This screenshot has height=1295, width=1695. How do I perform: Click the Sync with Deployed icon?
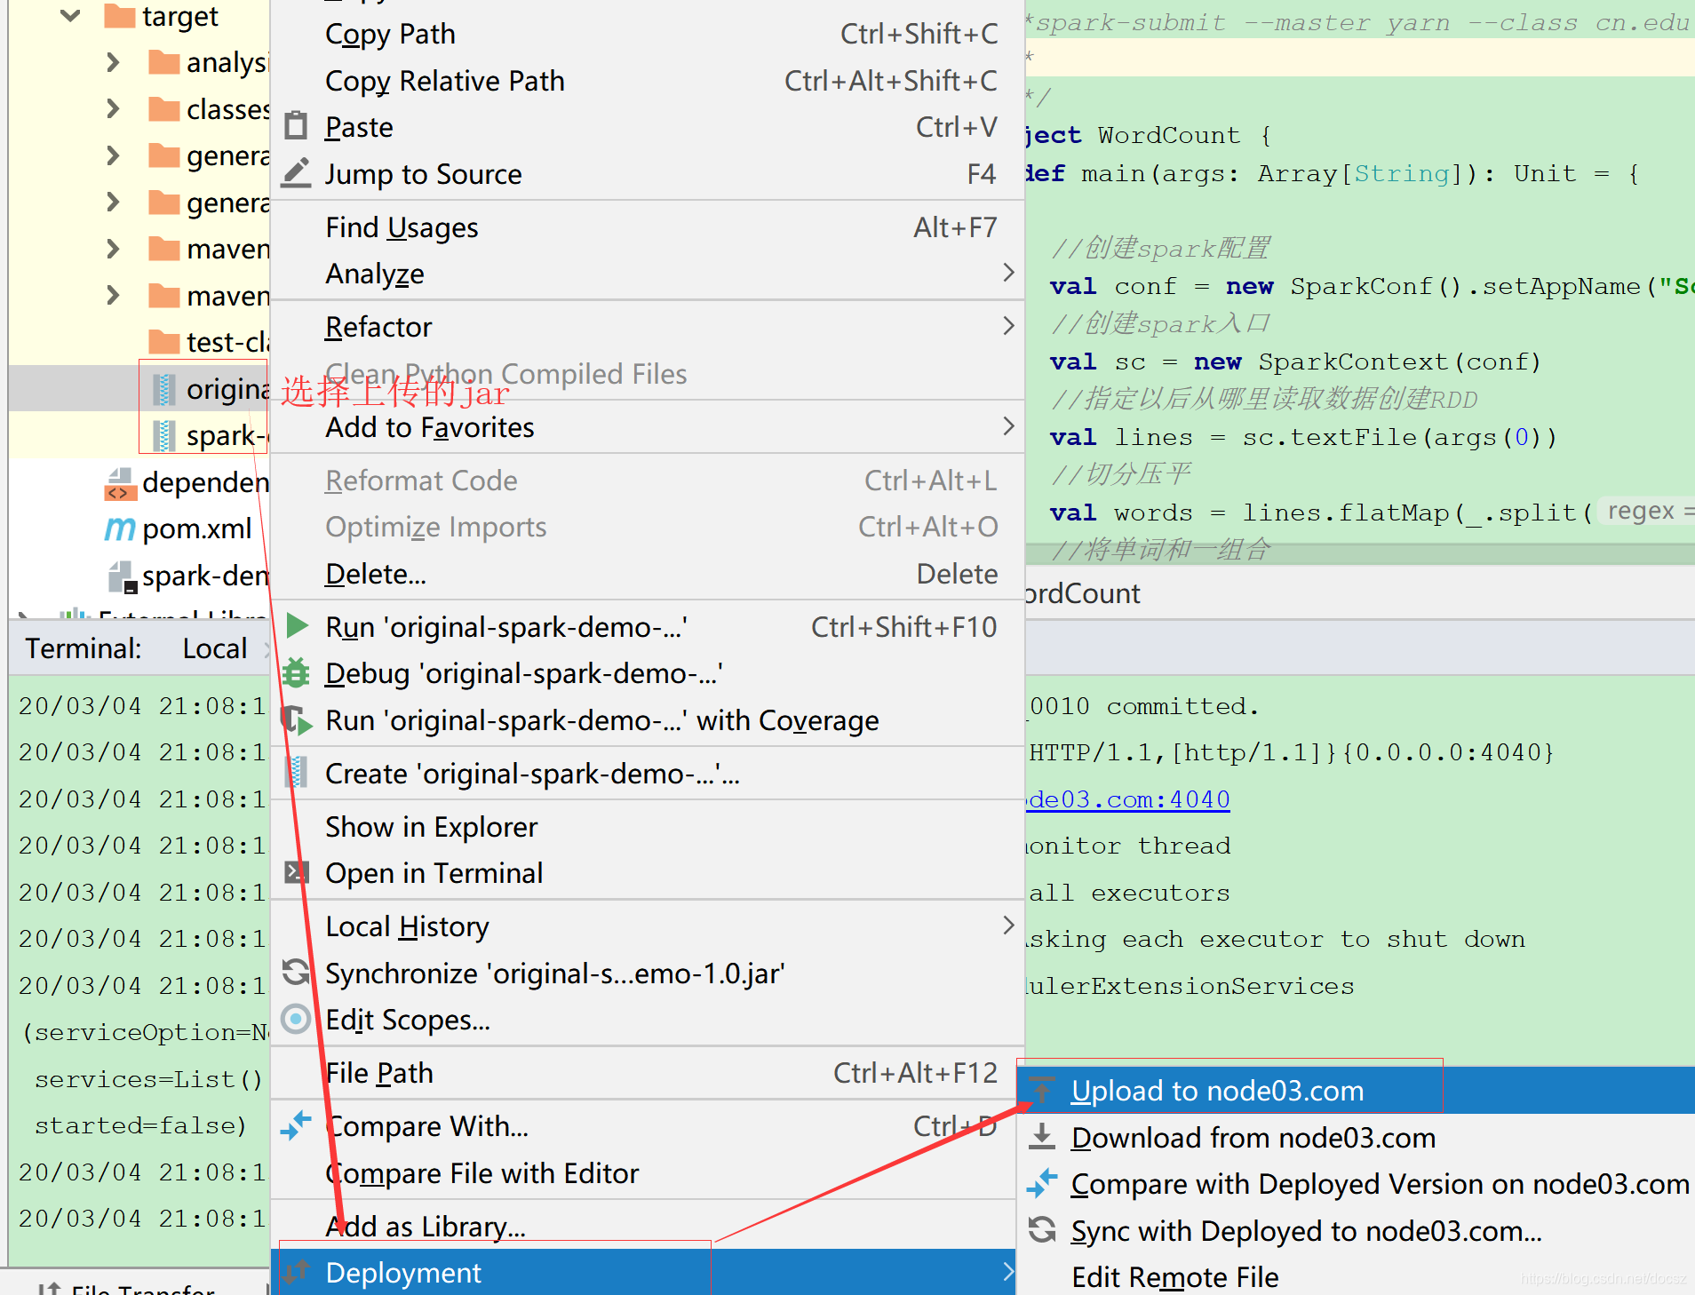(1041, 1230)
